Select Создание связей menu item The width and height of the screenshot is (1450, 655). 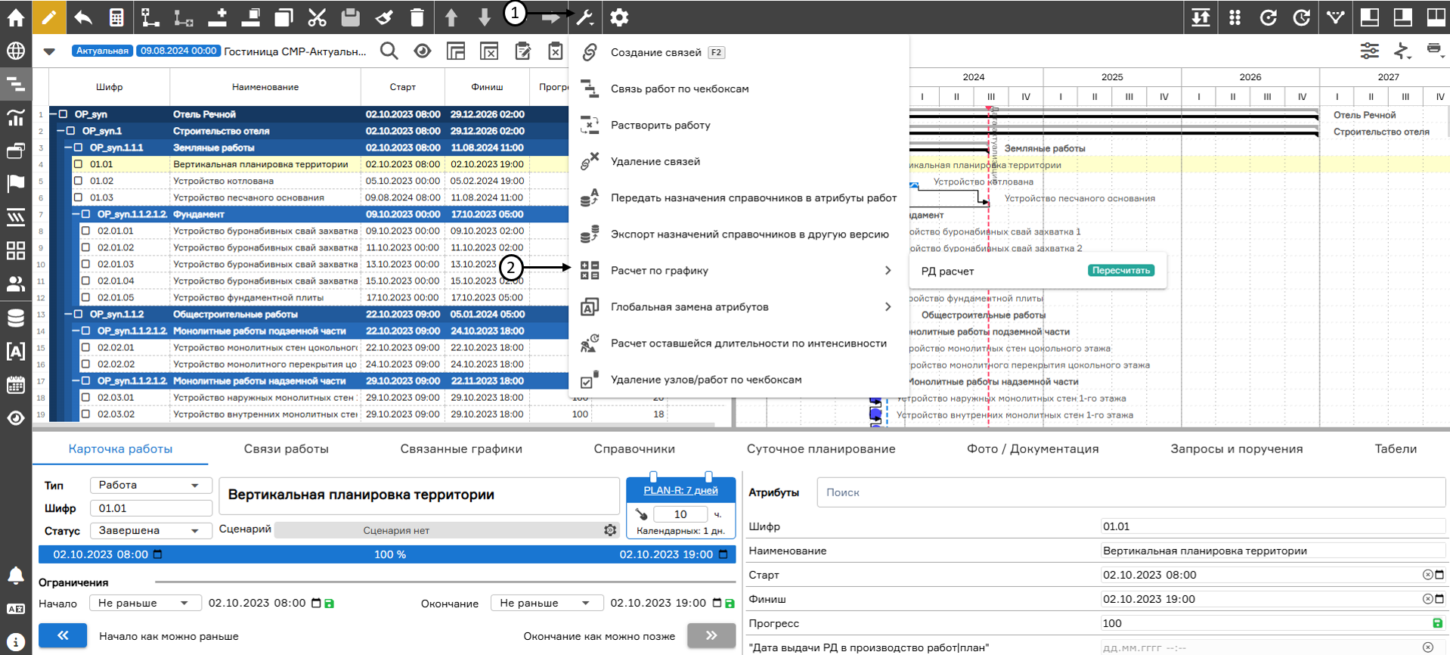tap(739, 52)
